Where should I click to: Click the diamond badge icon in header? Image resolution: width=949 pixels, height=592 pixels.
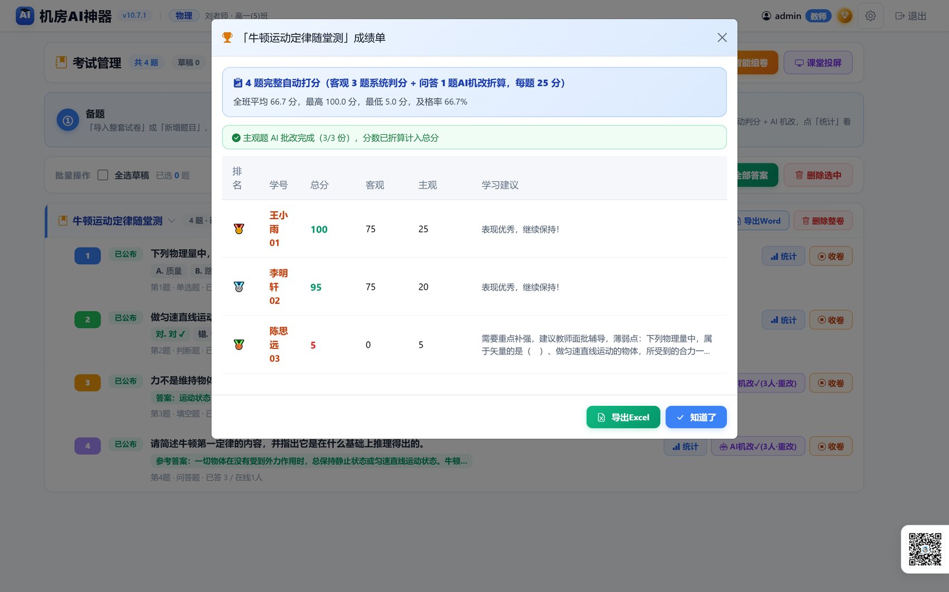pyautogui.click(x=845, y=16)
